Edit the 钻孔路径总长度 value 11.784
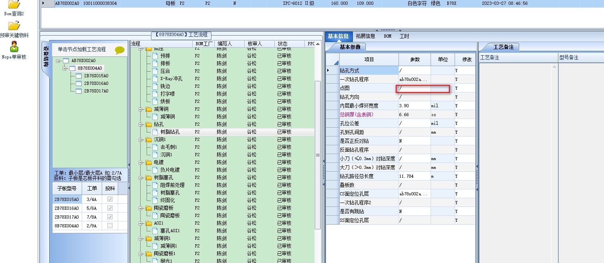 point(415,176)
